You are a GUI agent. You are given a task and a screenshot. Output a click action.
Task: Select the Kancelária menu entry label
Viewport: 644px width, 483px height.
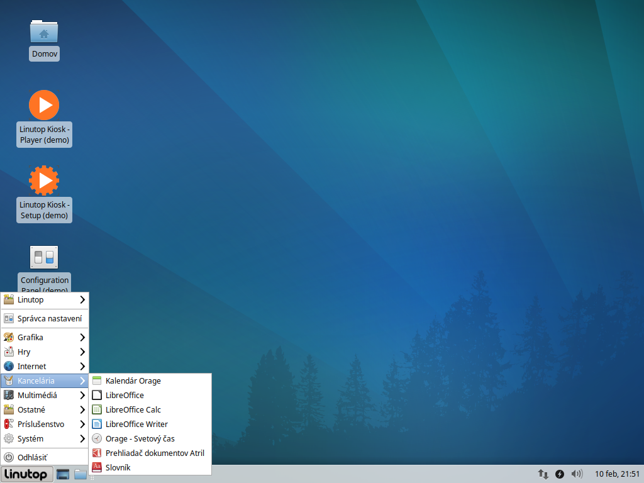[x=36, y=380]
